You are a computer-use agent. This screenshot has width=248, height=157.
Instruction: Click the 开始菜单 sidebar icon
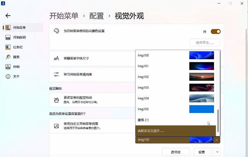click(8, 28)
